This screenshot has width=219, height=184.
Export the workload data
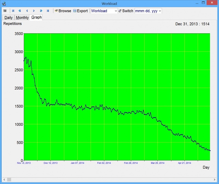click(80, 11)
